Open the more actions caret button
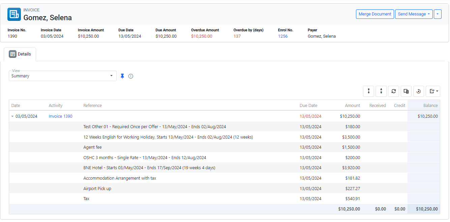The width and height of the screenshot is (450, 222). [438, 14]
